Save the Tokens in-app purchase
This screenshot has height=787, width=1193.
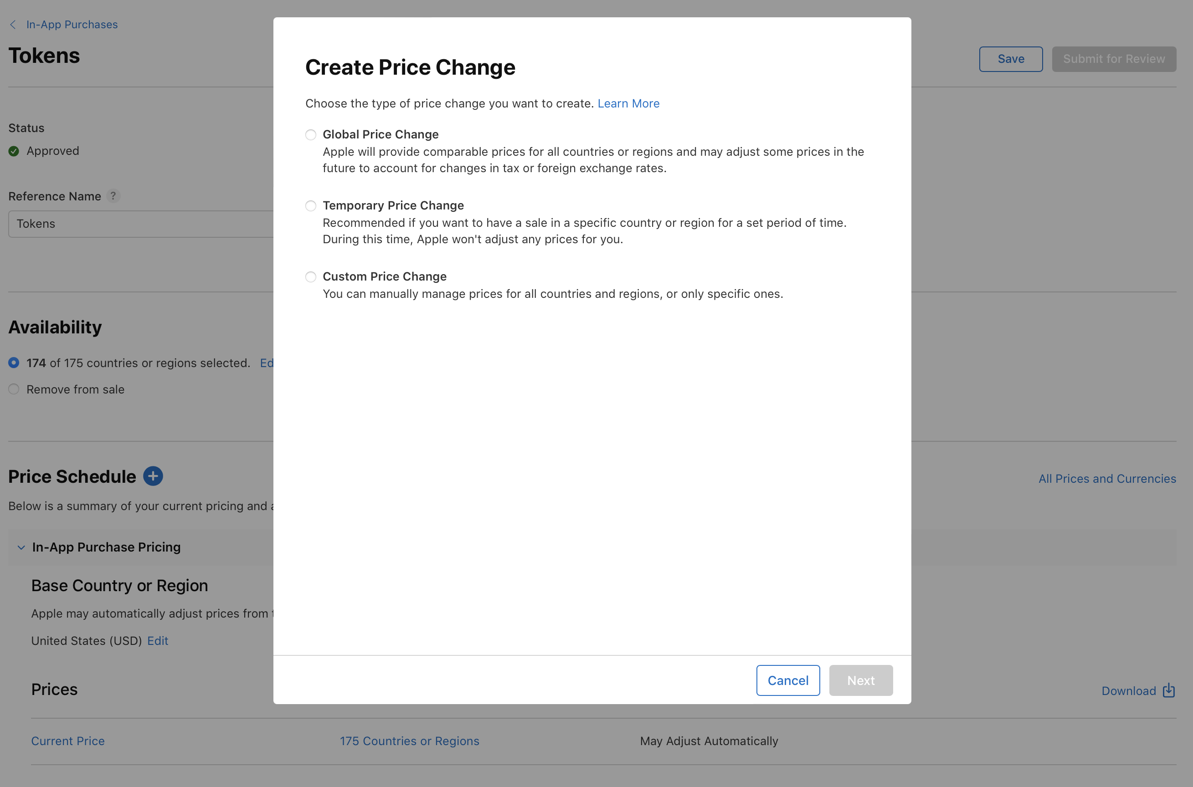(x=1010, y=59)
